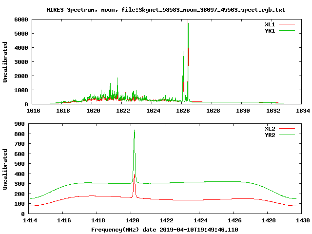This screenshot has height=234, width=312.
Task: Click the 100 y-axis tick label
Action: click(19, 204)
